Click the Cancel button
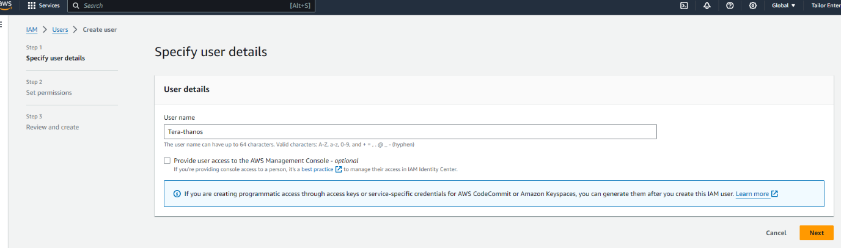The height and width of the screenshot is (248, 841). [x=776, y=233]
